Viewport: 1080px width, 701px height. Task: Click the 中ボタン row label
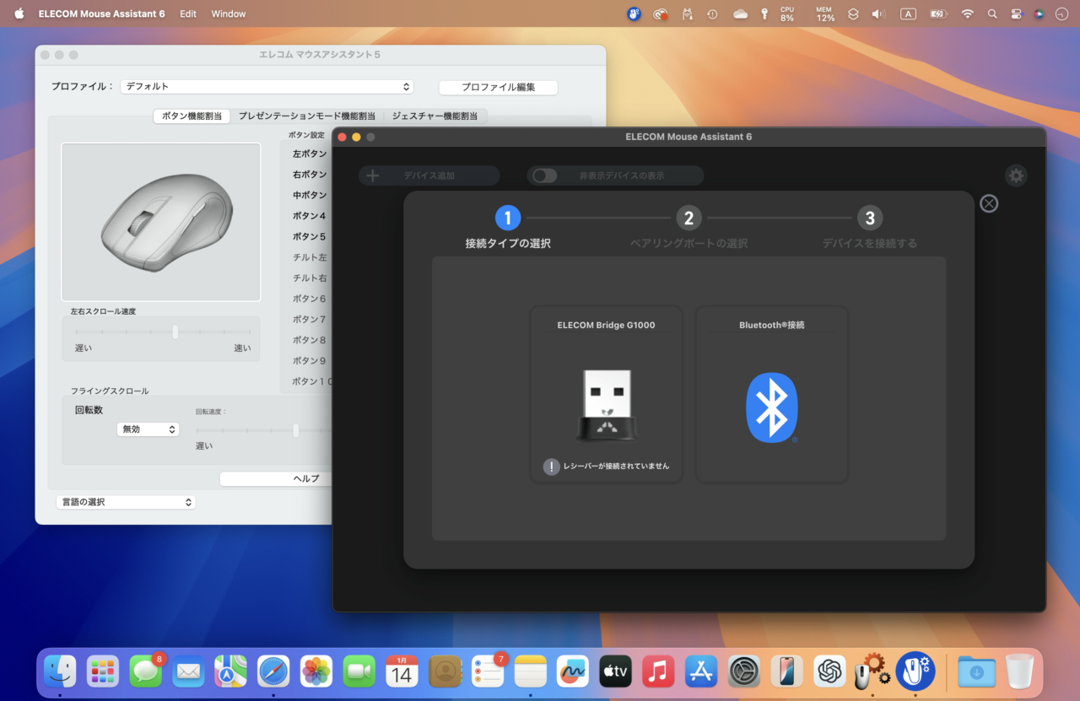310,195
